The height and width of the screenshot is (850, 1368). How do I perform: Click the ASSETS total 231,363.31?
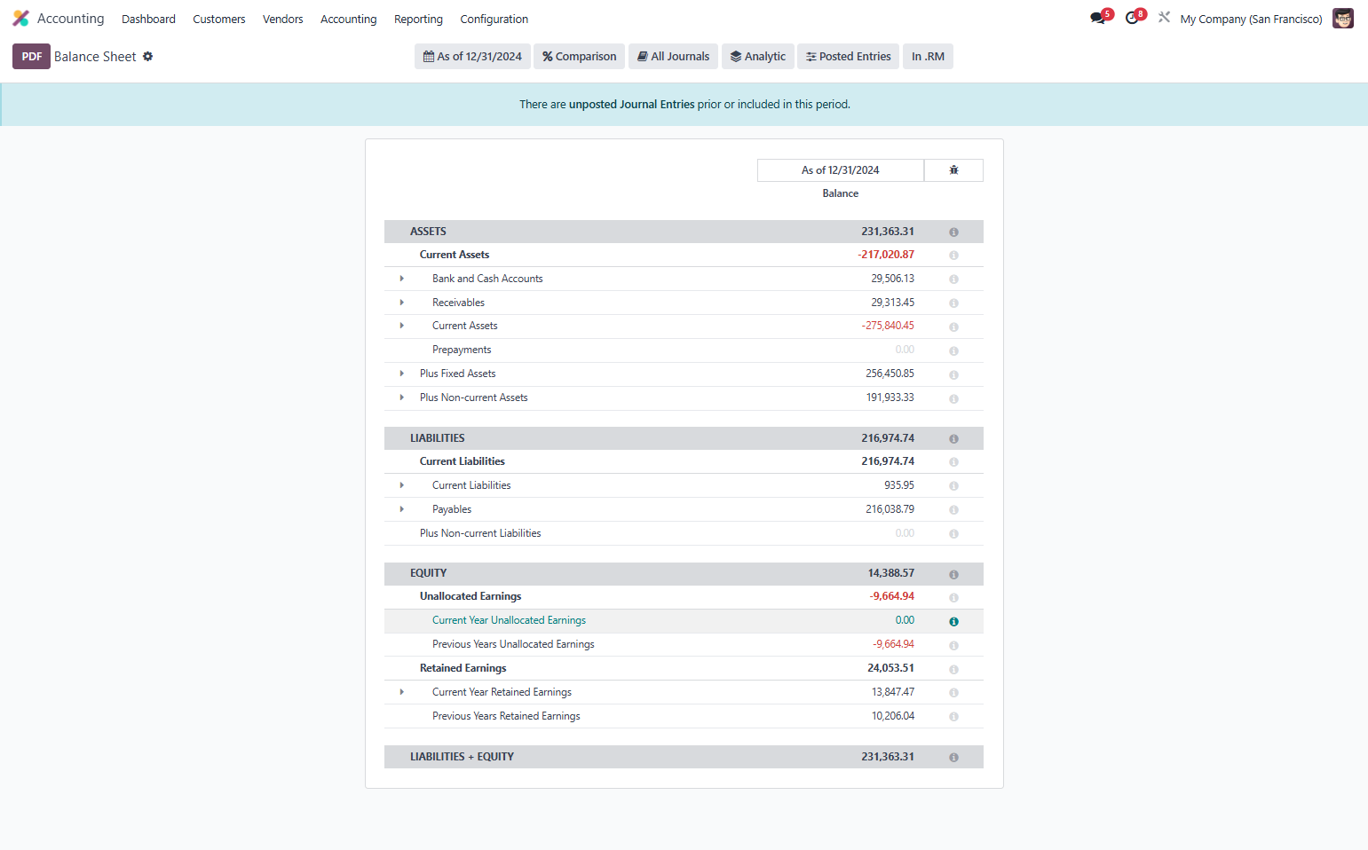click(x=888, y=232)
